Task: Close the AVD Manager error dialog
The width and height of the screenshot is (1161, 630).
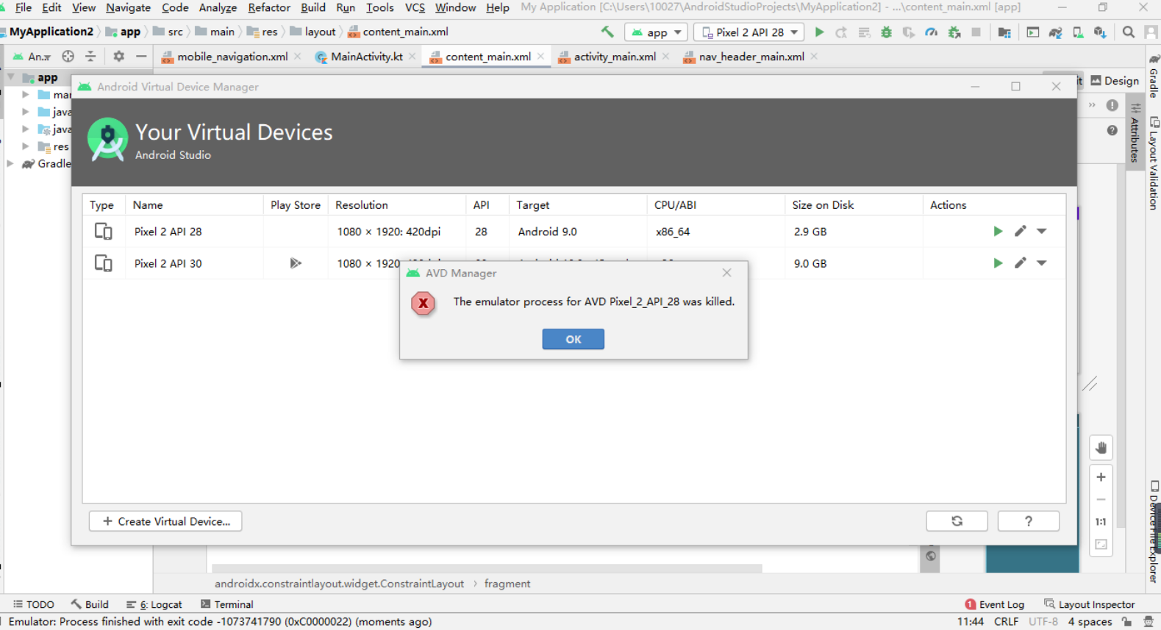Action: pyautogui.click(x=726, y=273)
